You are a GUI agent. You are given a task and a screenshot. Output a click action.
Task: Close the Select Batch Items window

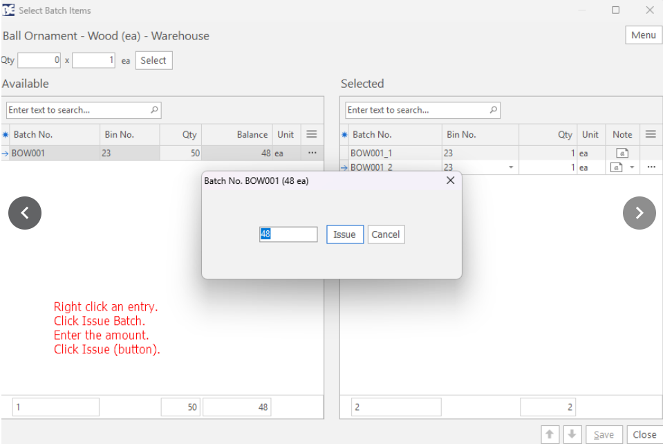[650, 10]
